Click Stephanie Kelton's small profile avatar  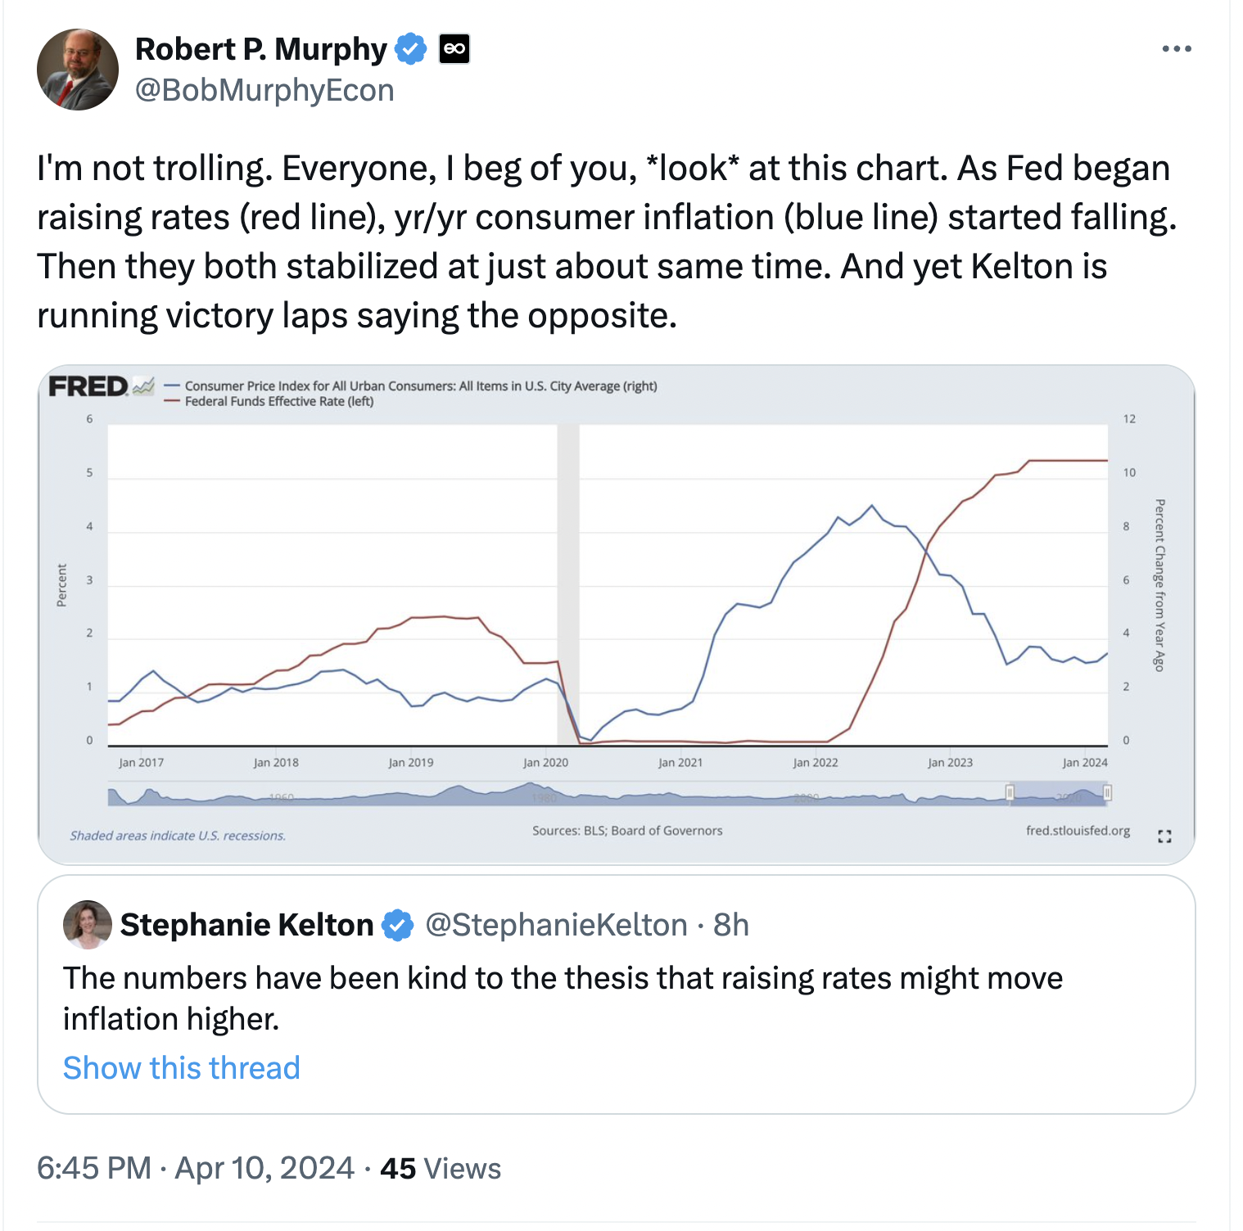click(x=88, y=925)
